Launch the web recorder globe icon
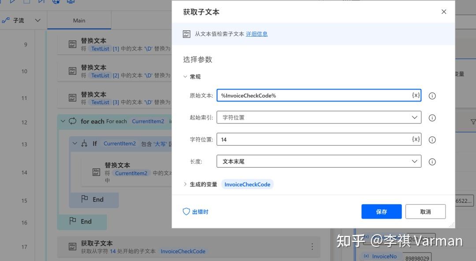 click(56, 2)
